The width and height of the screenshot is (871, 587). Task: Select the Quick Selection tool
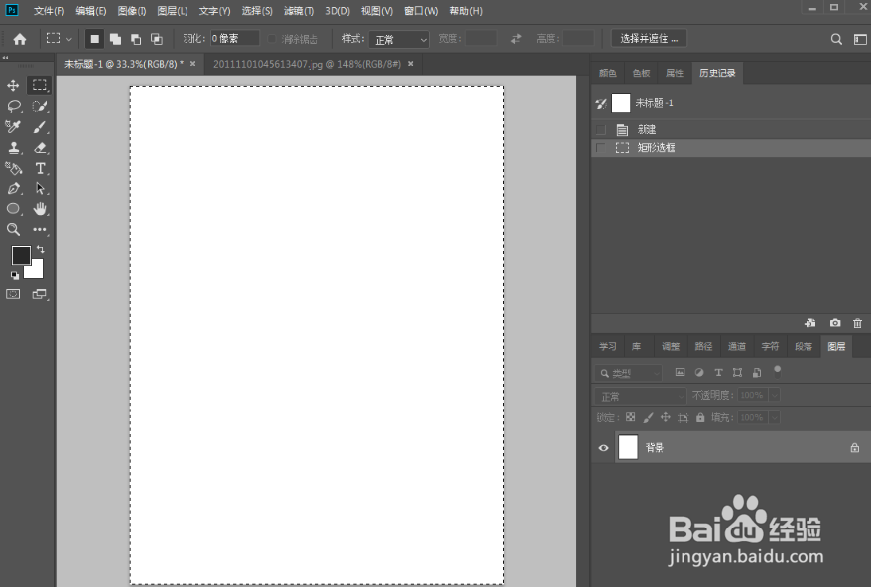click(39, 106)
